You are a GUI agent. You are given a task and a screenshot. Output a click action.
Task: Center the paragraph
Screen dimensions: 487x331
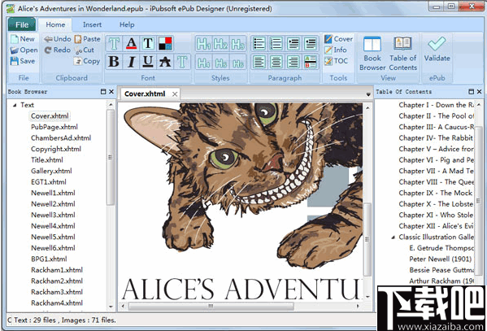276,62
